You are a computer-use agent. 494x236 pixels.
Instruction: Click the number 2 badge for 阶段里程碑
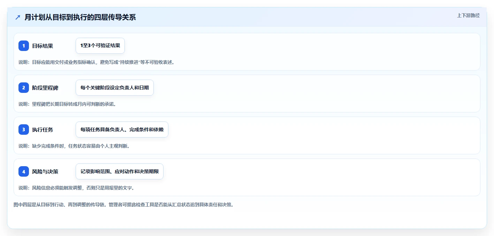tap(24, 88)
